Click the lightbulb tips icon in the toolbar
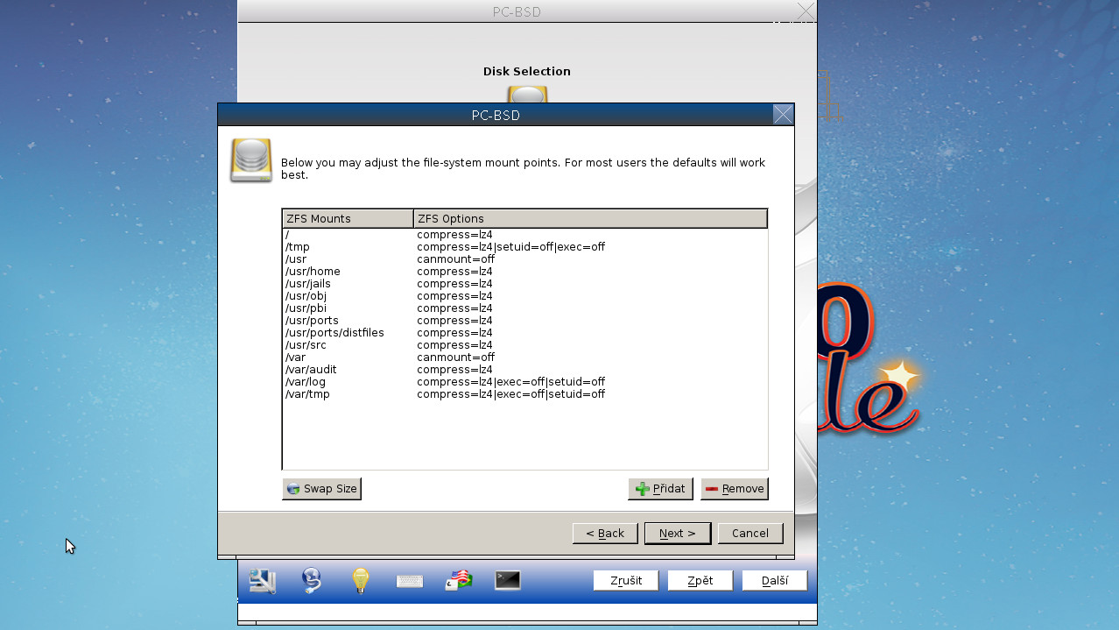Screen dimensions: 1119x630 (x=360, y=580)
